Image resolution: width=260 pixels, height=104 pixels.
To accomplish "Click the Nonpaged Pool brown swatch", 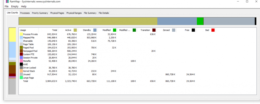I will tap(21, 51).
